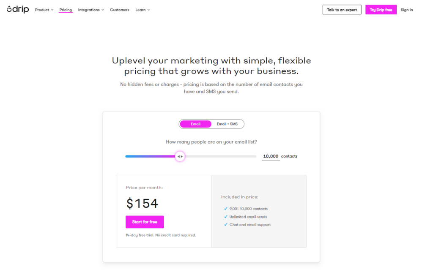Click the Drip logo icon
This screenshot has height=278, width=433.
tap(9, 9)
